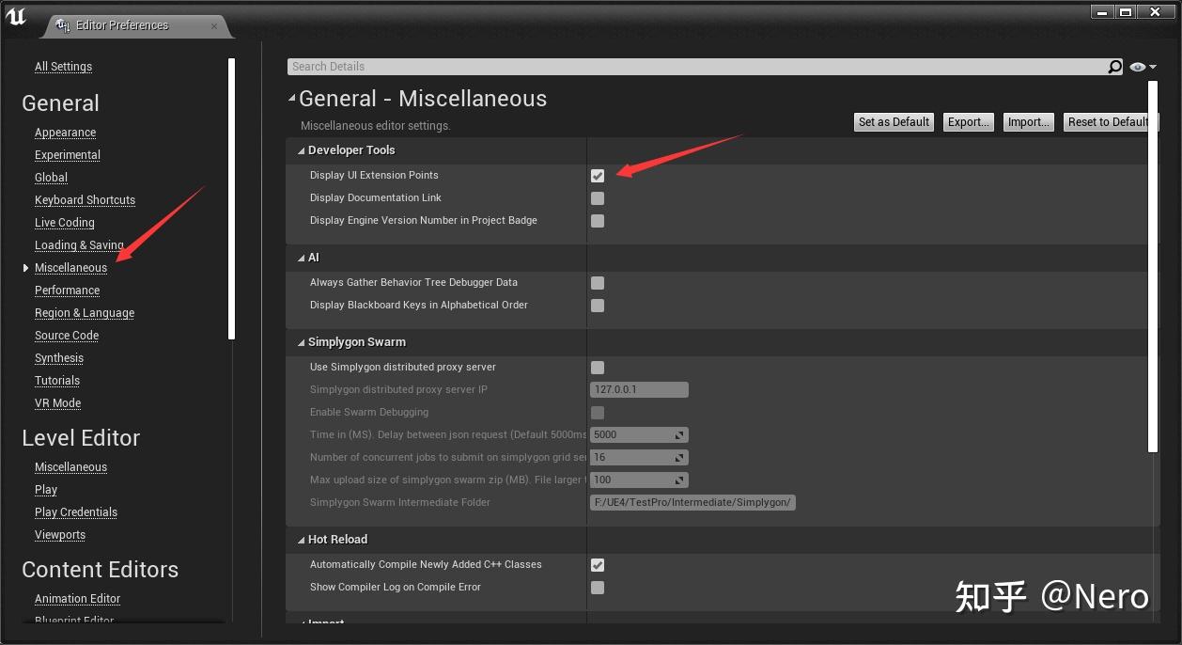Image resolution: width=1182 pixels, height=645 pixels.
Task: Click the magnifier icon in Search Details bar
Action: point(1114,67)
